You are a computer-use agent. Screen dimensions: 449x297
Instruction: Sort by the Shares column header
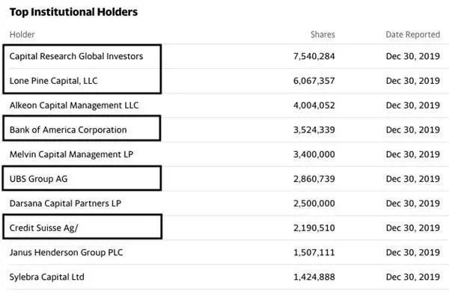coord(323,34)
